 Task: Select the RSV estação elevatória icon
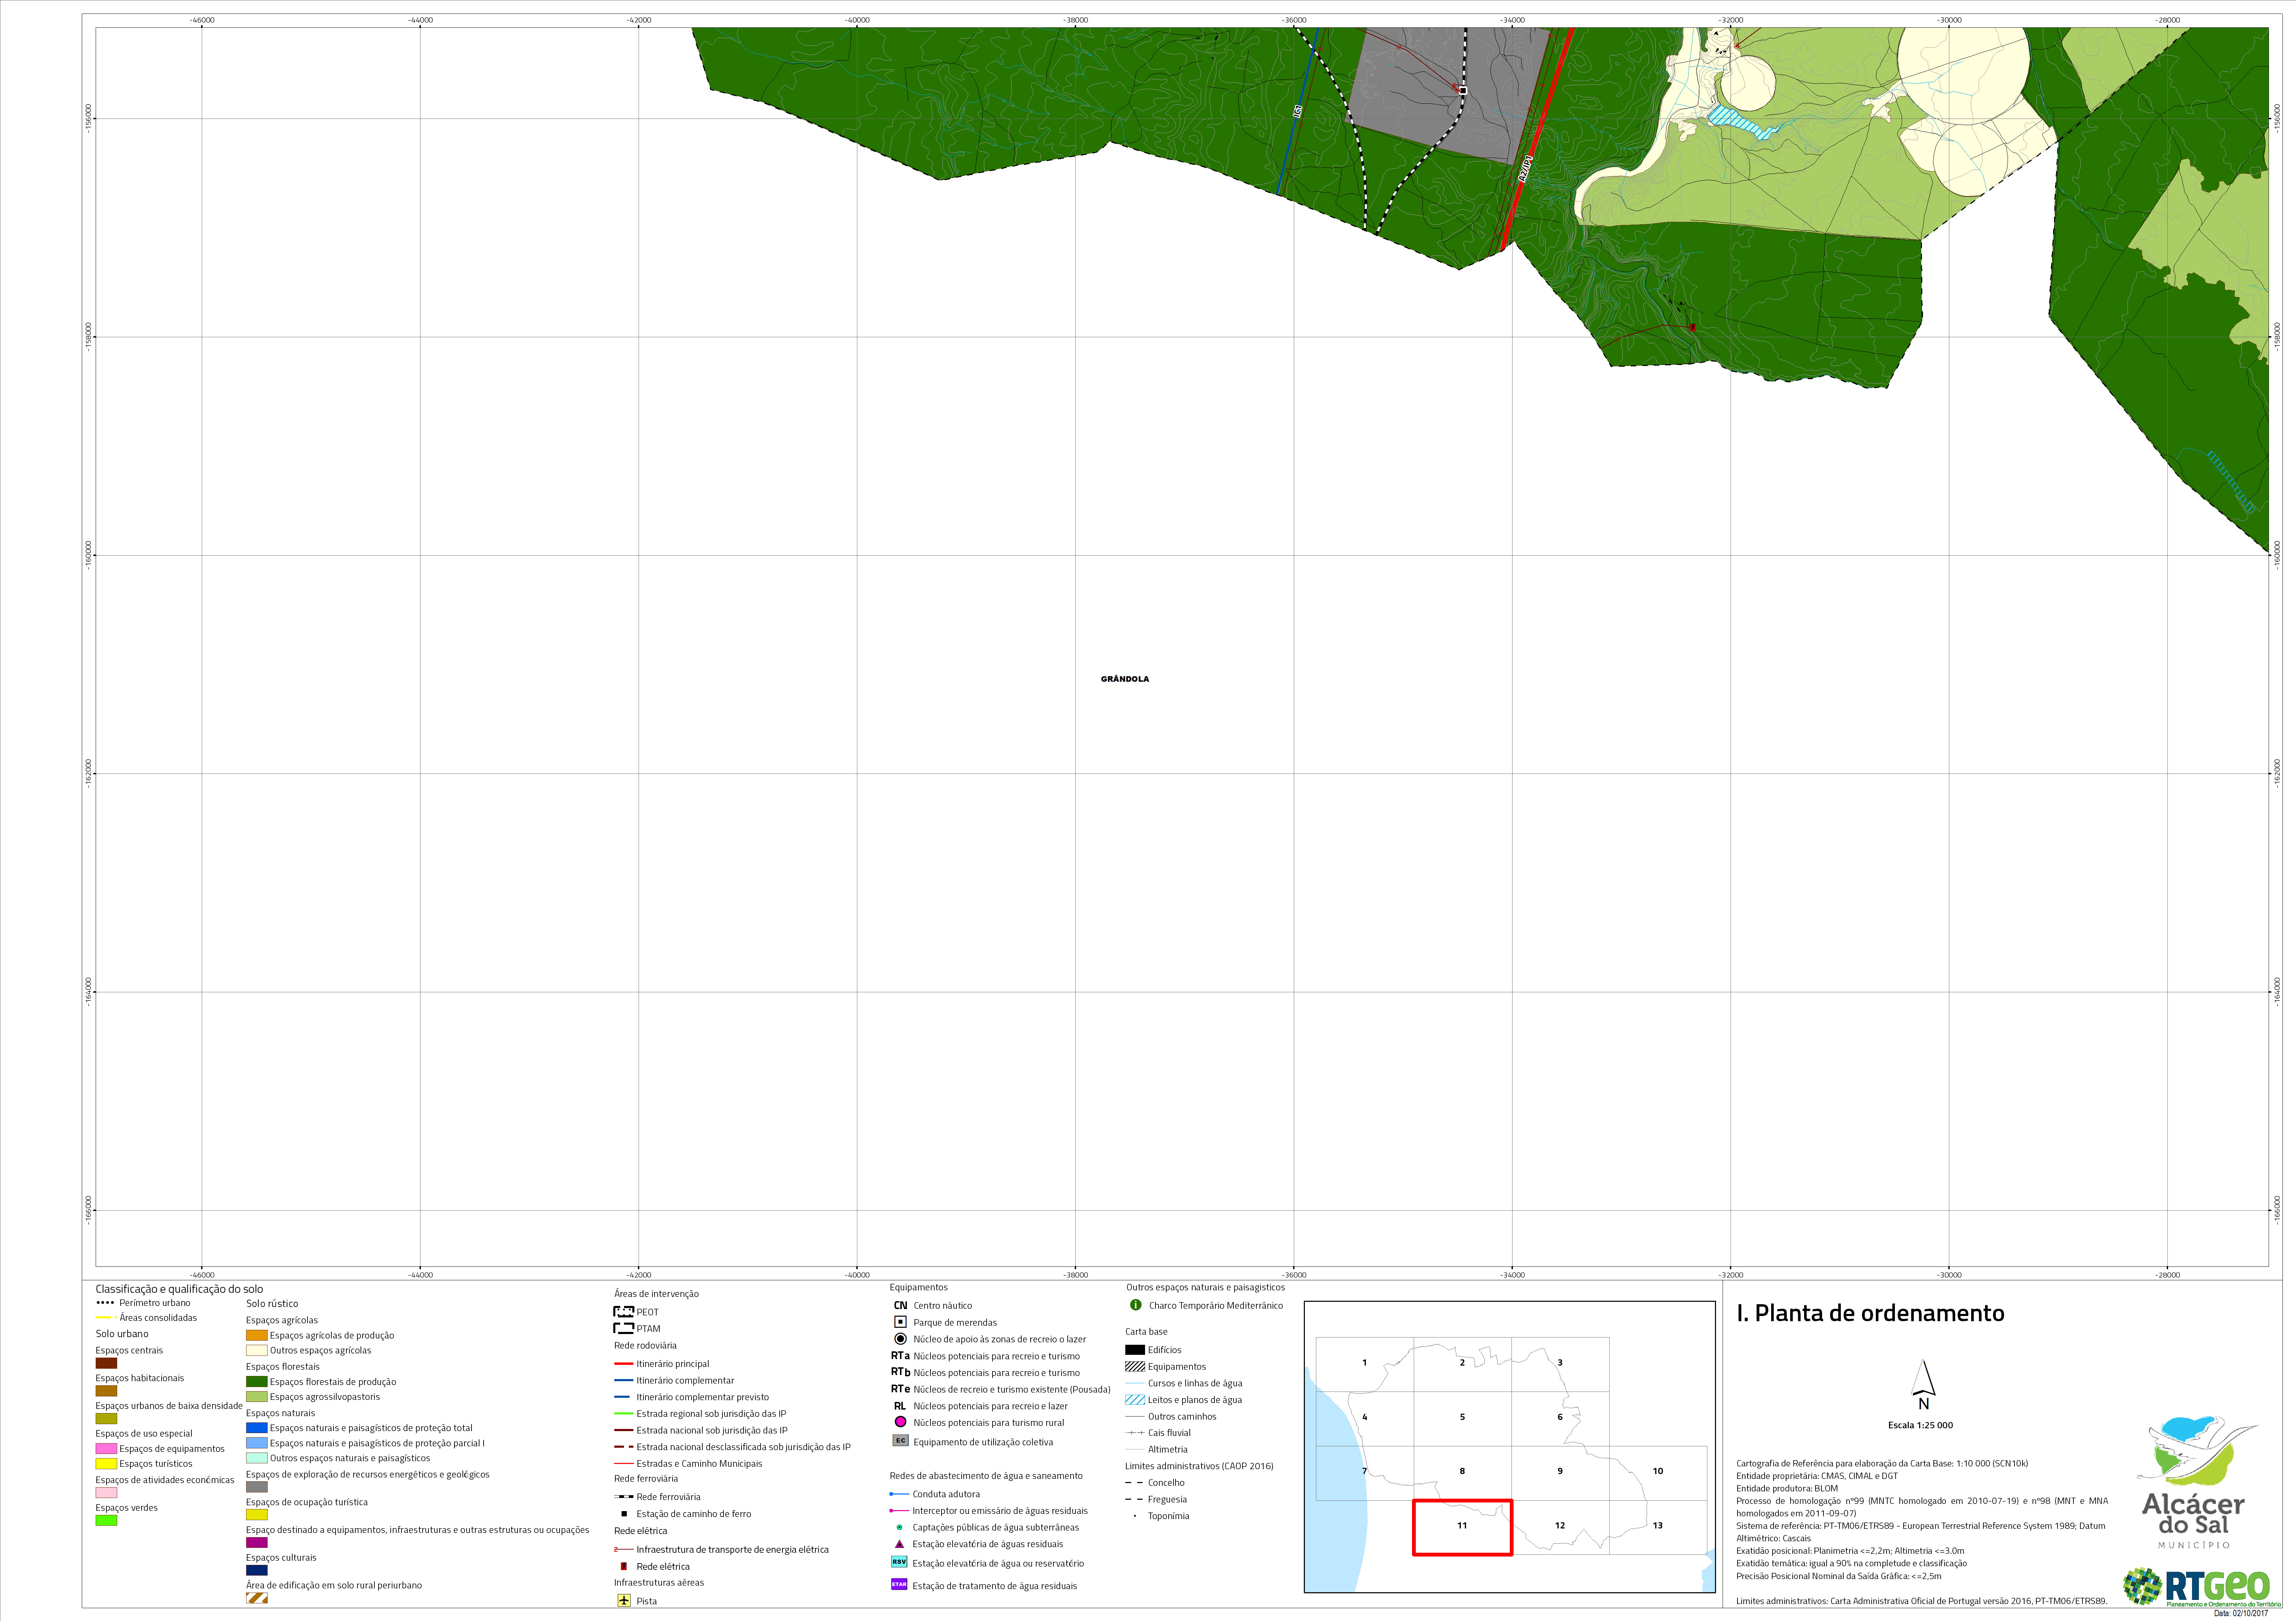pyautogui.click(x=899, y=1562)
